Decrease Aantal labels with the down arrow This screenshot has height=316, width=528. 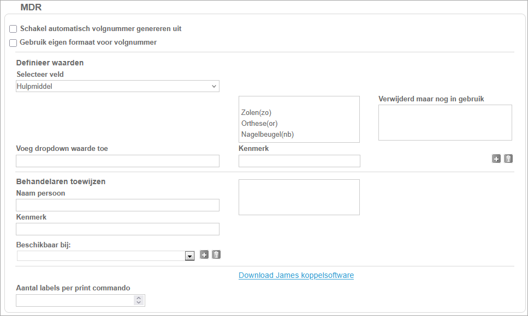139,303
